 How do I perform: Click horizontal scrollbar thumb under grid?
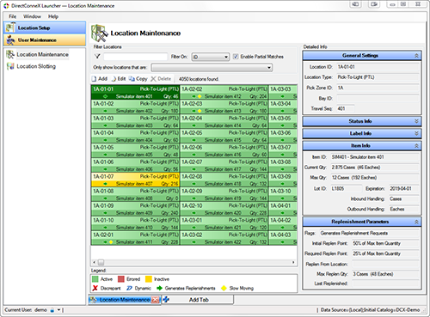pyautogui.click(x=101, y=262)
